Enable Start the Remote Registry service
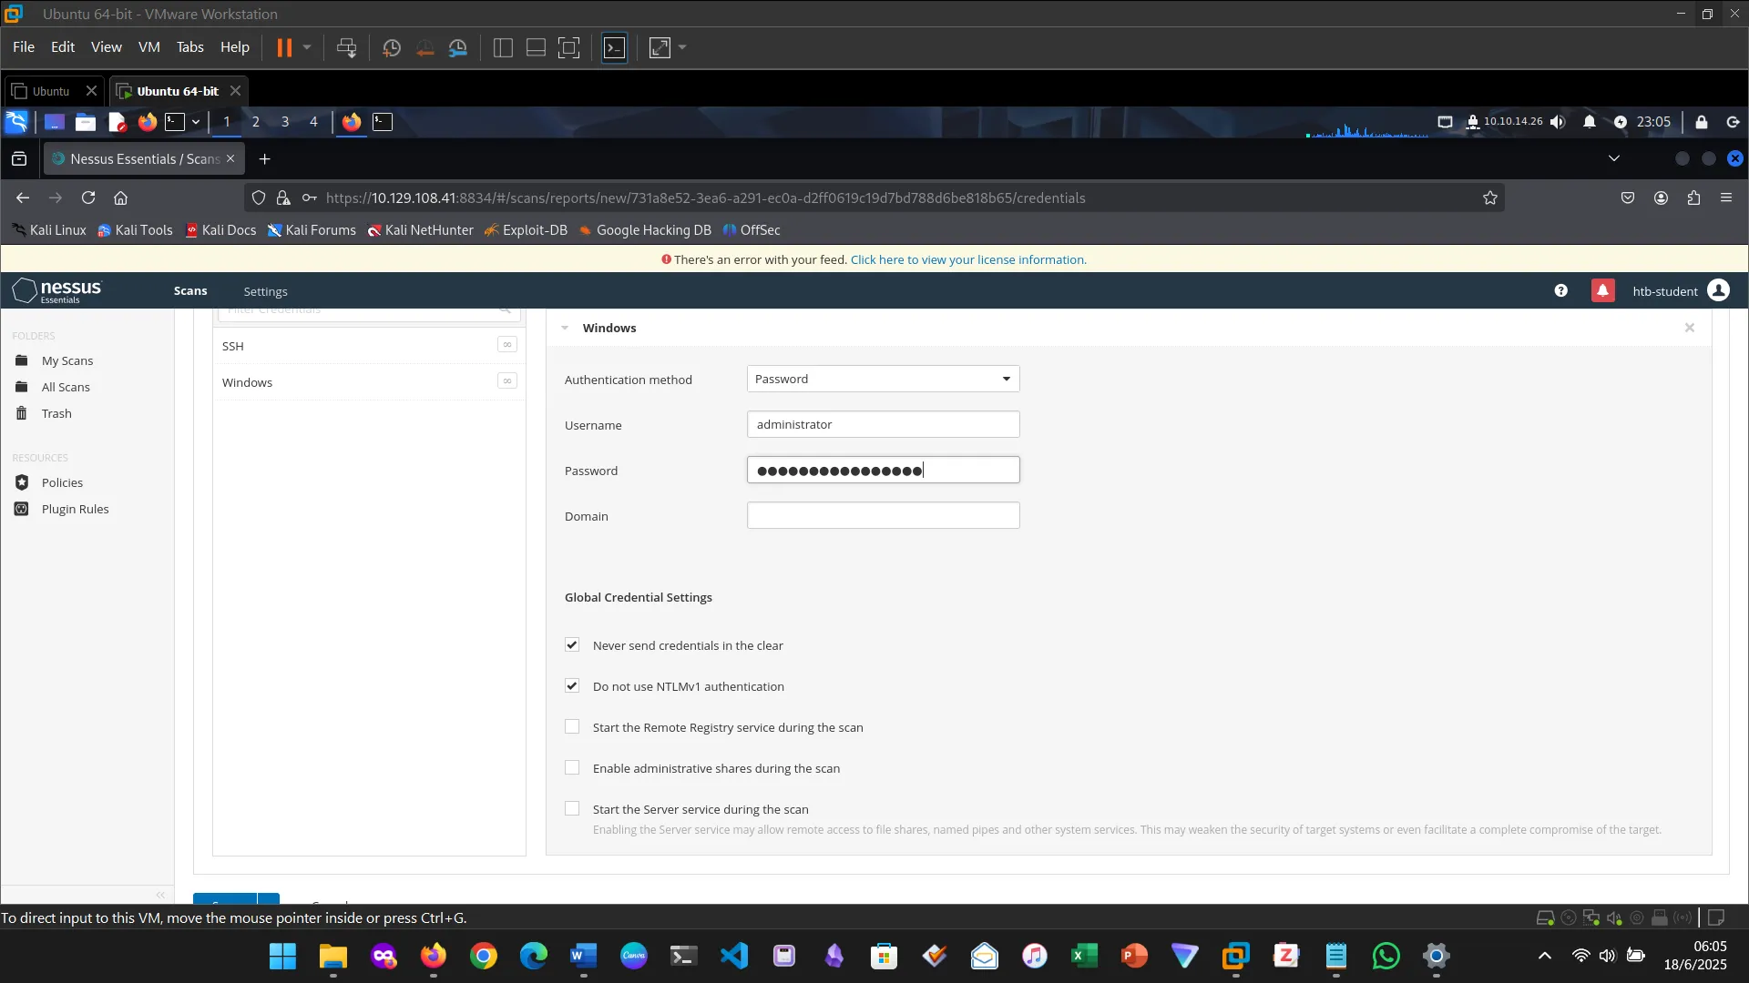Screen dimensions: 1749x983 click(572, 726)
